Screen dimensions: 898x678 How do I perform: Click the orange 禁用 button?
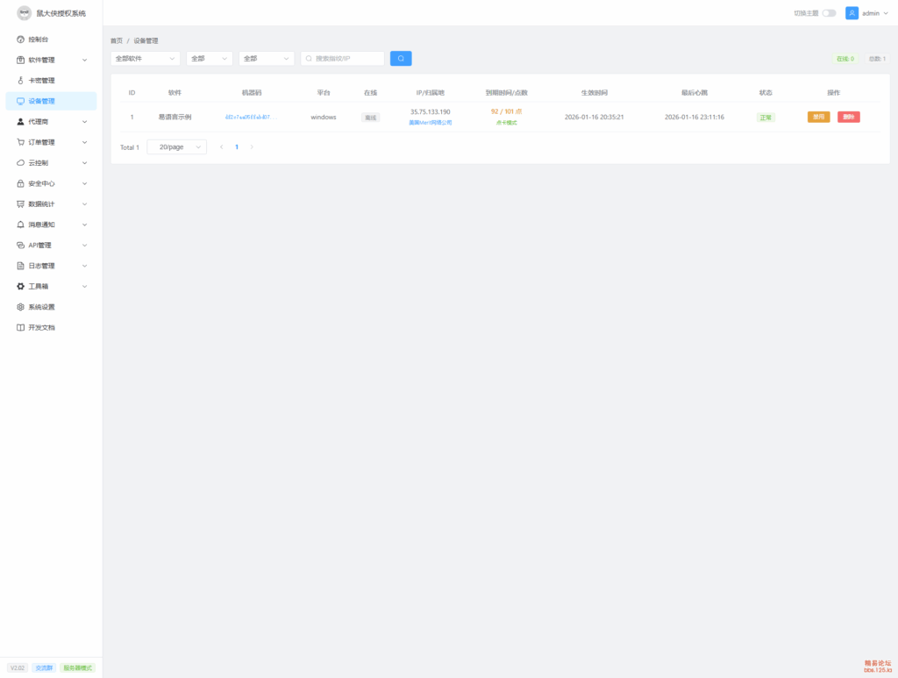[x=818, y=117]
